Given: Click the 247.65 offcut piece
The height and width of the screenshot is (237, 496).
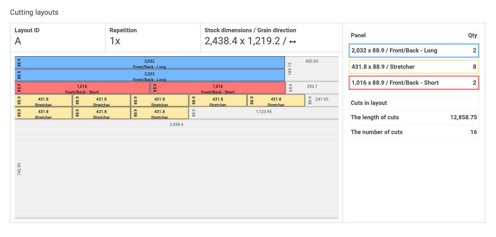Looking at the screenshot, I should [322, 100].
